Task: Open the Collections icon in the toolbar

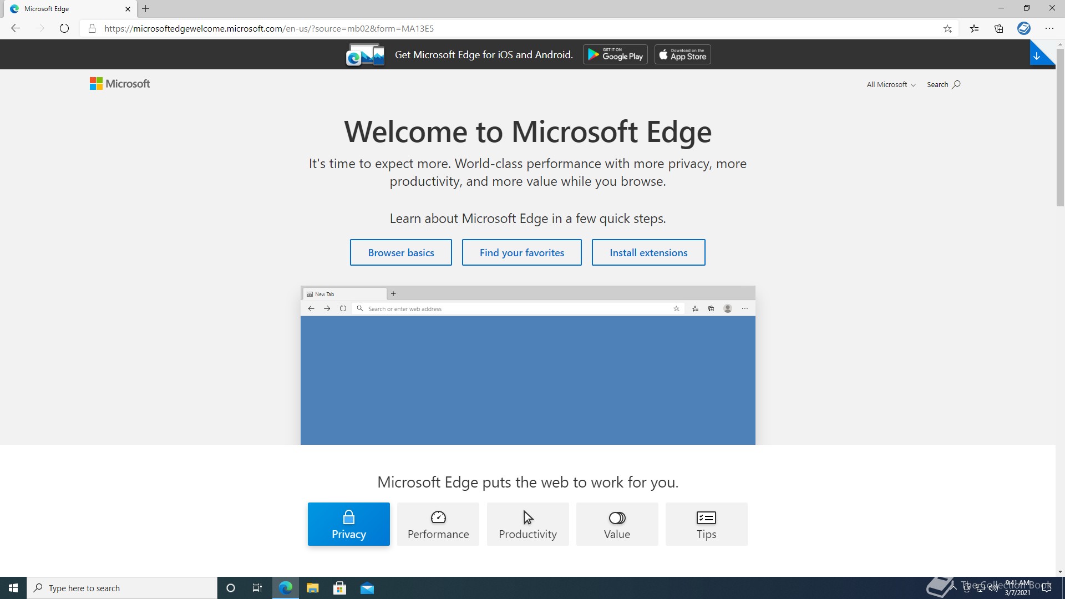Action: click(999, 28)
